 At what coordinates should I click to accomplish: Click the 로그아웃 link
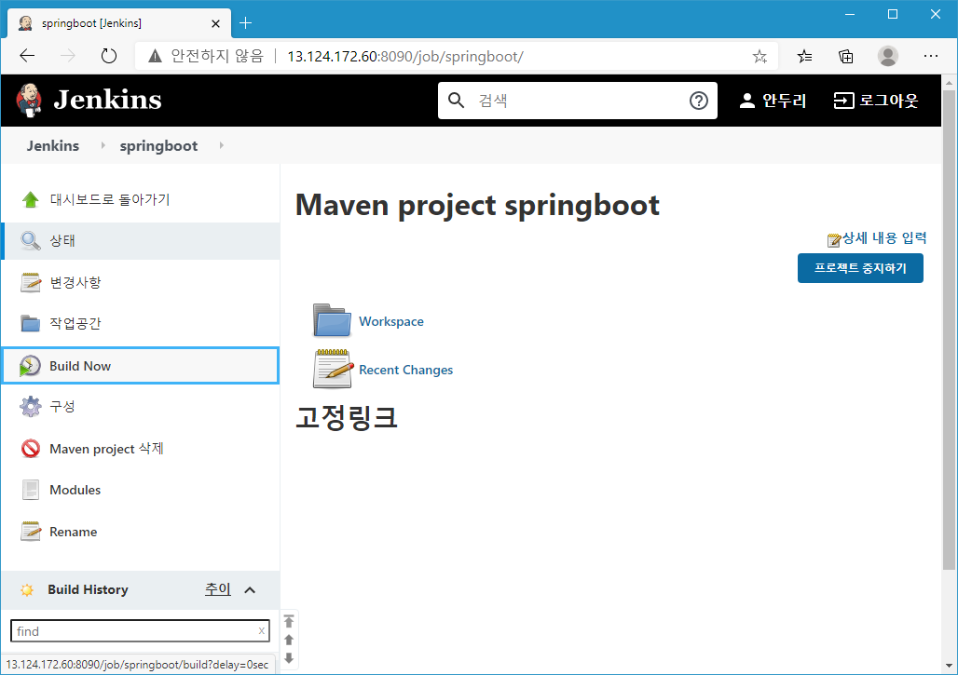point(888,101)
